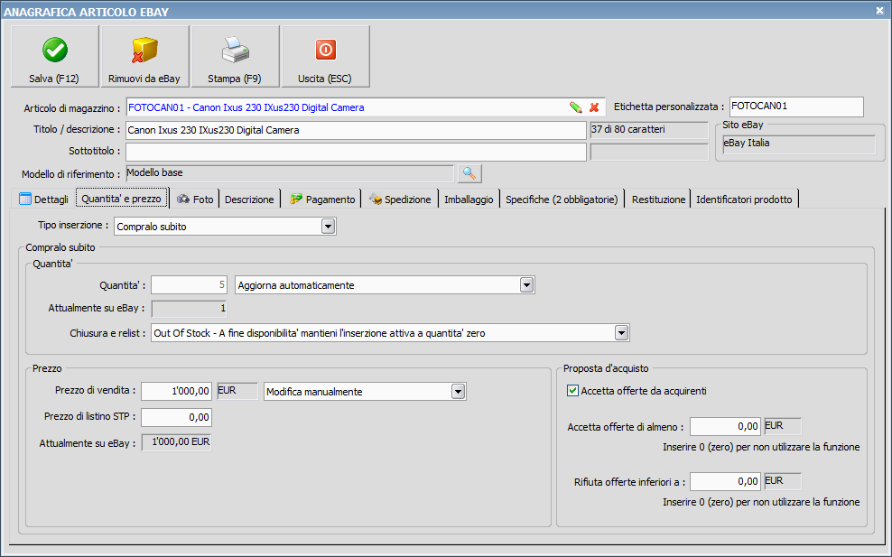Click the Etichetta personalizzata field
892x557 pixels.
pos(796,107)
